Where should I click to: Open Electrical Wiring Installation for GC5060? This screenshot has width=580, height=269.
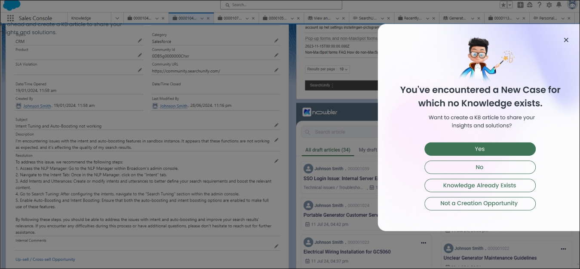coord(347,252)
